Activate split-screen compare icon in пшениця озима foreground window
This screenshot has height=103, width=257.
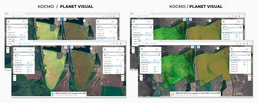click(69, 47)
